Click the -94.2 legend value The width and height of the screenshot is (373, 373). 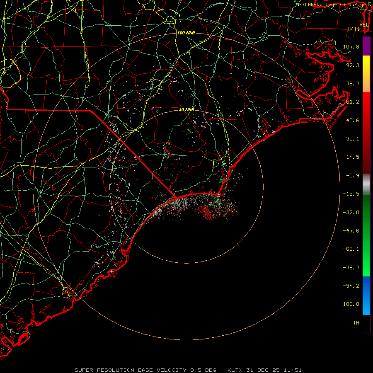(x=351, y=286)
